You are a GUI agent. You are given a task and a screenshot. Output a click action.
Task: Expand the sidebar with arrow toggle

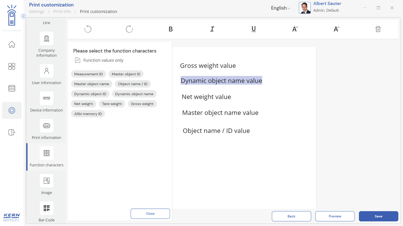click(23, 16)
